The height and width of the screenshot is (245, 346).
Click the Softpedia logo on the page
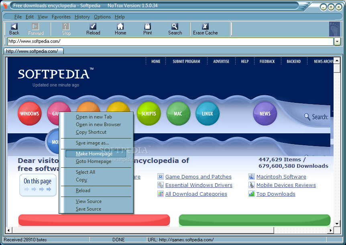(x=55, y=74)
